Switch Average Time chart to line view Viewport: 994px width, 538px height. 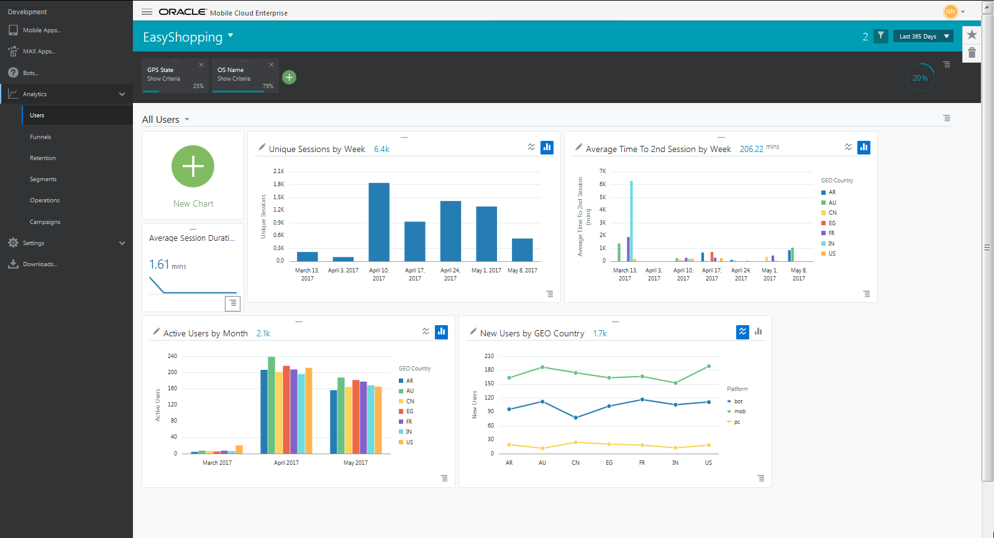click(x=848, y=147)
